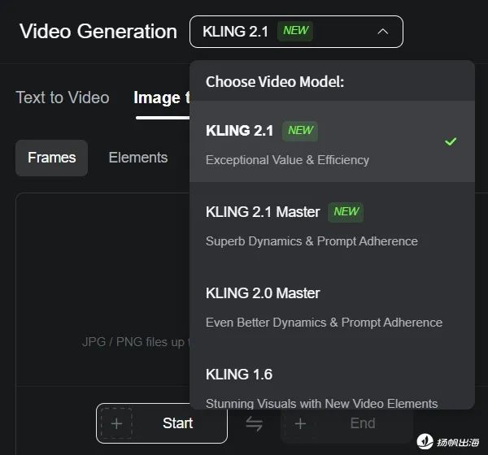Switch to Elements mode
This screenshot has height=455, width=488.
click(x=138, y=158)
